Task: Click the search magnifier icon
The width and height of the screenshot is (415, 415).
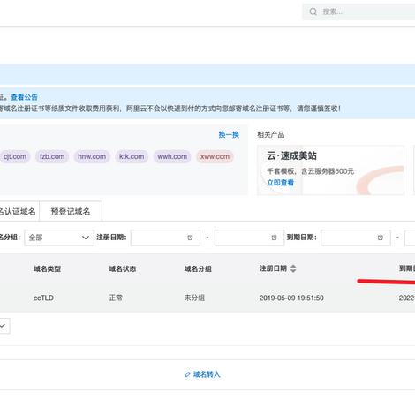Action: (x=313, y=11)
